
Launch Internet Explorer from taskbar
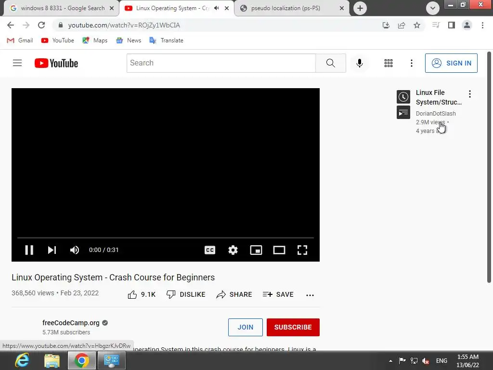22,360
